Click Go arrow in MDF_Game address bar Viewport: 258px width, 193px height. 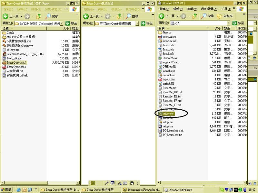67,23
